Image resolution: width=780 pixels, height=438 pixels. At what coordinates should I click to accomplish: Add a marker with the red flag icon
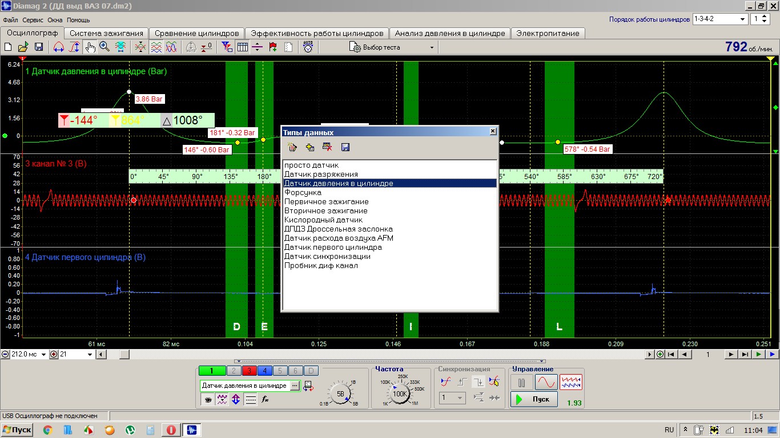pos(273,47)
